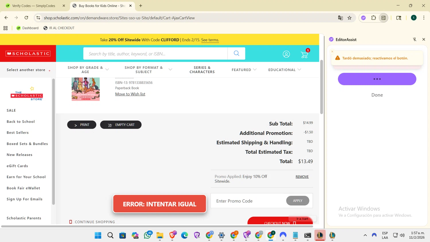Expand Select another store
Viewport: 430px width, 242px height.
tap(28, 70)
